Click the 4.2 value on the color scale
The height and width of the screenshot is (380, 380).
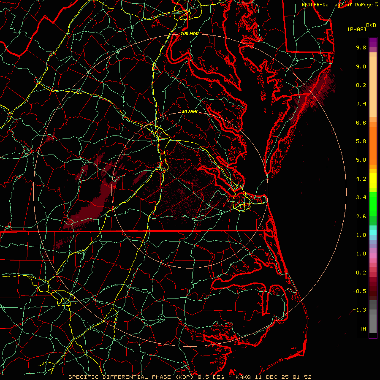tap(361, 179)
